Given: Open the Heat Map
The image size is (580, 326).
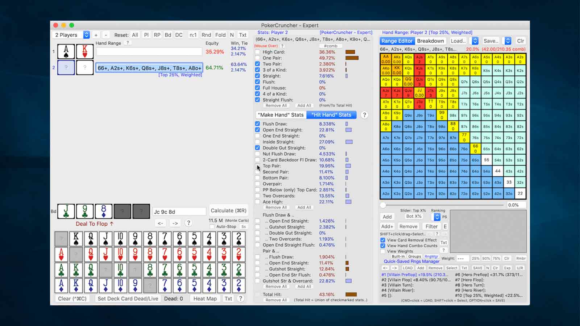Looking at the screenshot, I should tap(205, 298).
